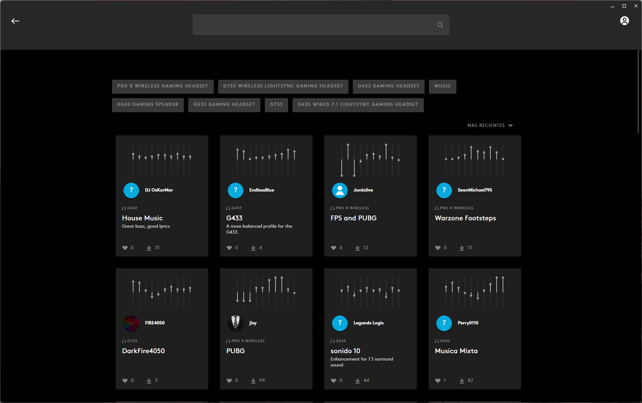Like the Musica Mixta preset
This screenshot has height=403, width=642.
[438, 380]
